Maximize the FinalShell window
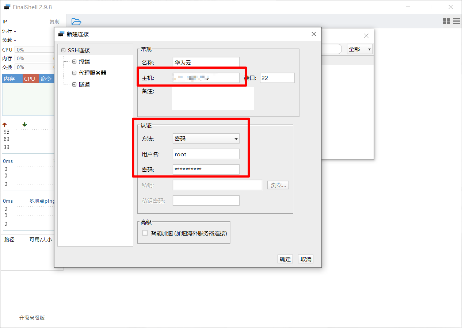 coord(429,7)
